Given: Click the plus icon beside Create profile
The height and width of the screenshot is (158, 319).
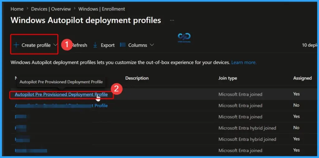Looking at the screenshot, I should (16, 45).
